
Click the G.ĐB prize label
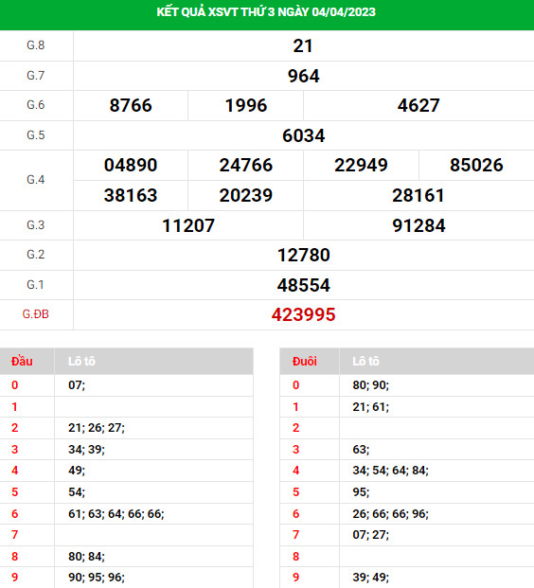[x=36, y=313]
